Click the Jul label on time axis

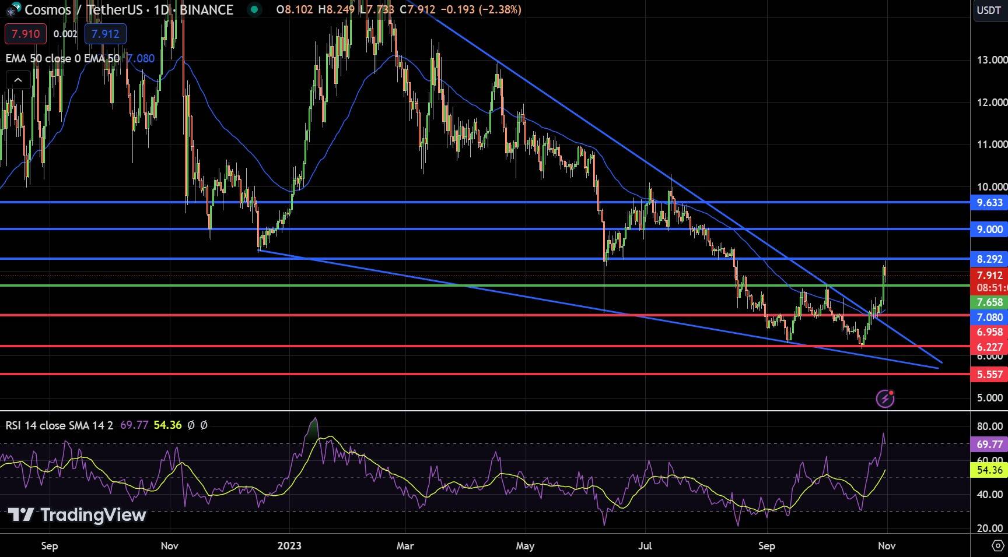pos(645,546)
